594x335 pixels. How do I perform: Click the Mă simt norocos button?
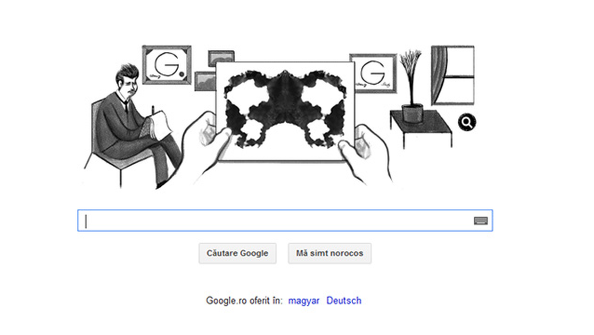(330, 253)
